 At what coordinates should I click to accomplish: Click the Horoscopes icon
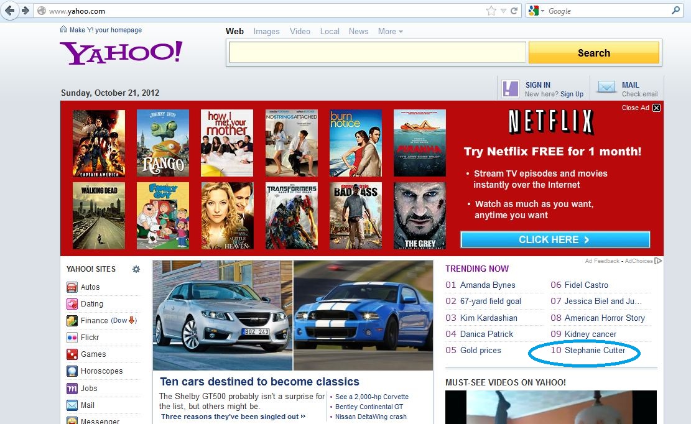tap(72, 371)
